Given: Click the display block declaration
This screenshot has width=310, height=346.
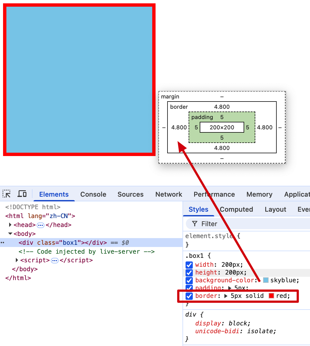Looking at the screenshot, I should [x=223, y=323].
